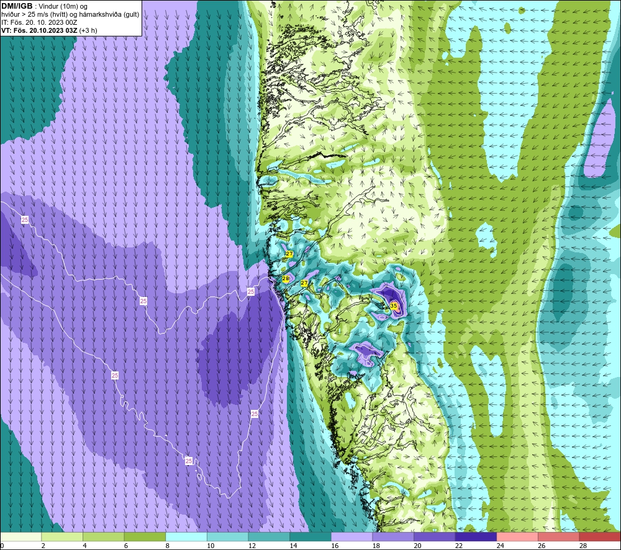Click the "DMI/IGB" title text
The height and width of the screenshot is (550, 621).
pyautogui.click(x=17, y=6)
